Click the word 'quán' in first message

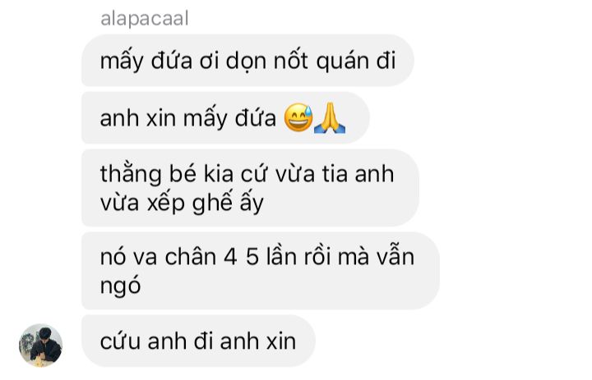point(342,62)
